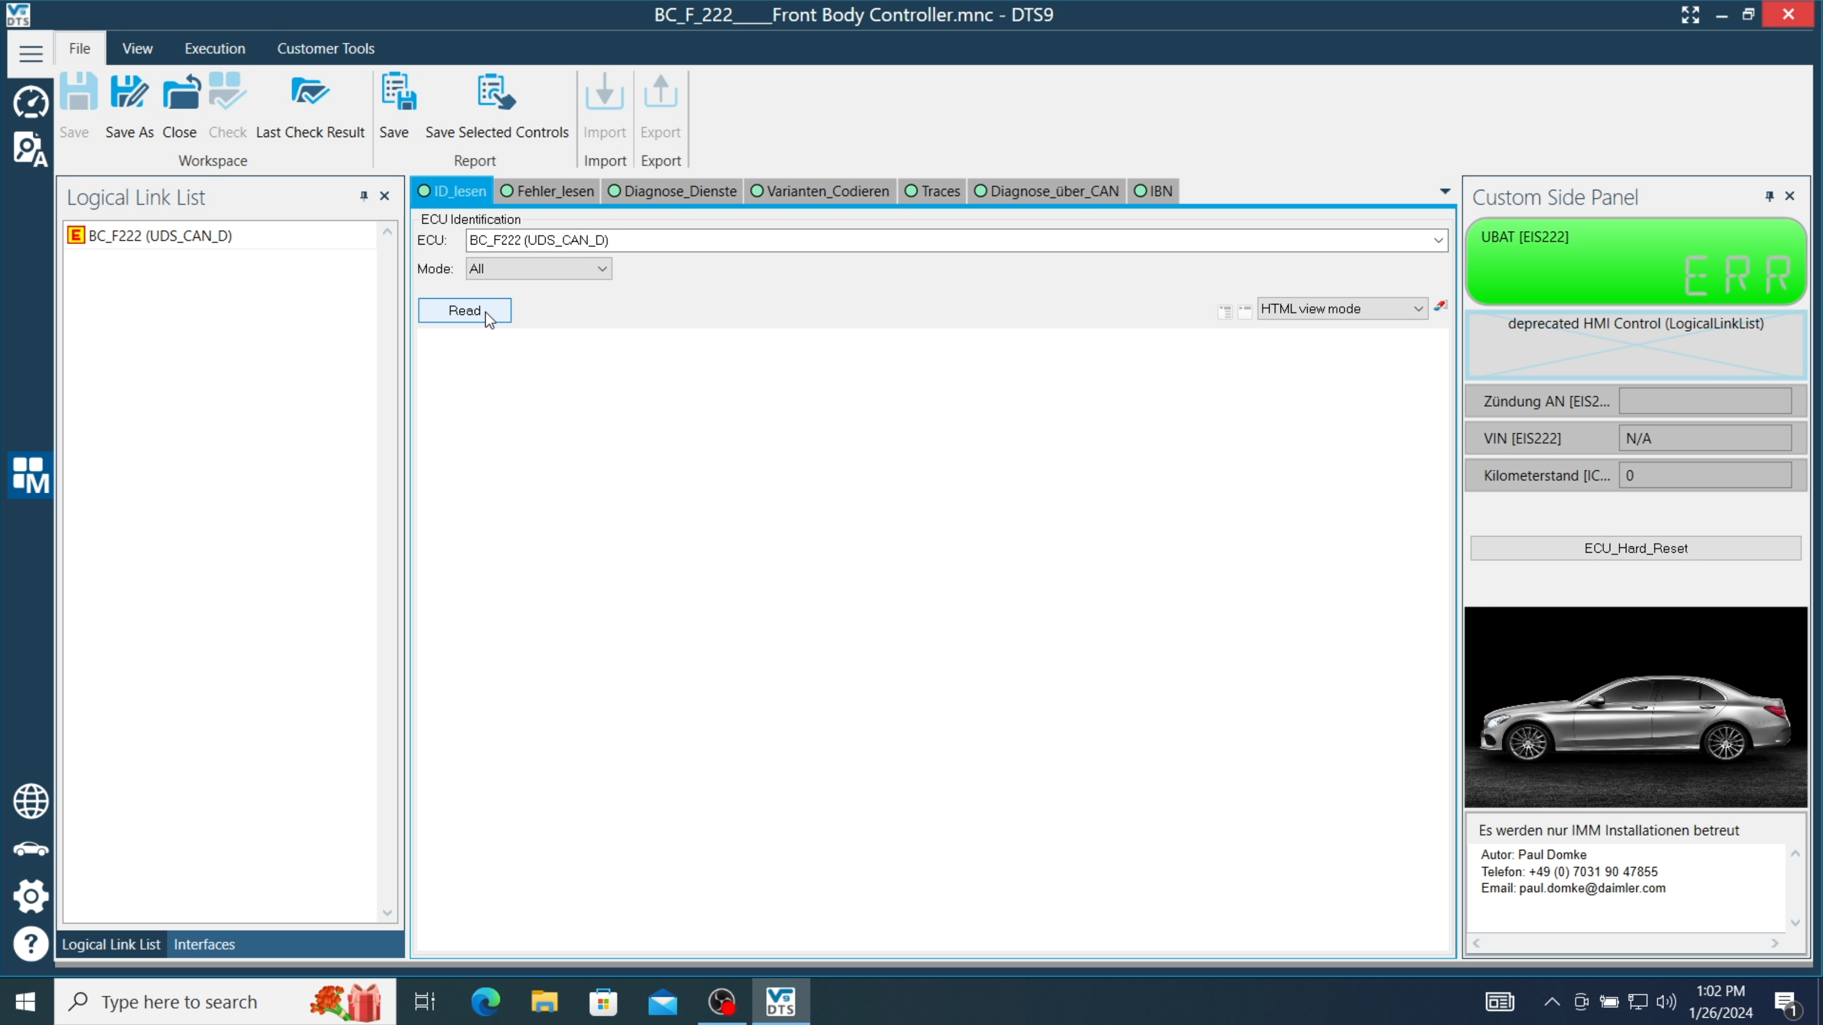Switch to the Fehler_lesen tab
1823x1025 pixels.
tap(547, 191)
